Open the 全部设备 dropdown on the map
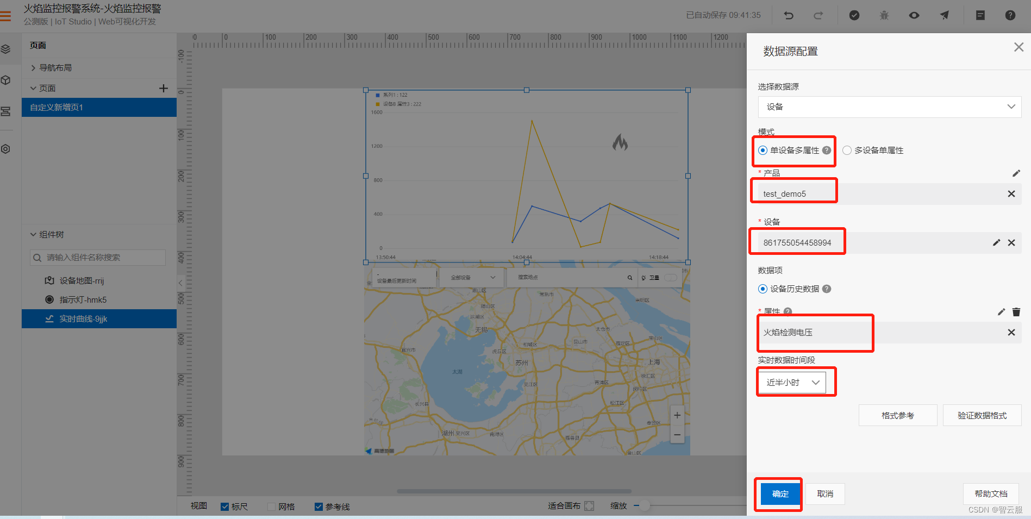The height and width of the screenshot is (519, 1031). pyautogui.click(x=472, y=277)
